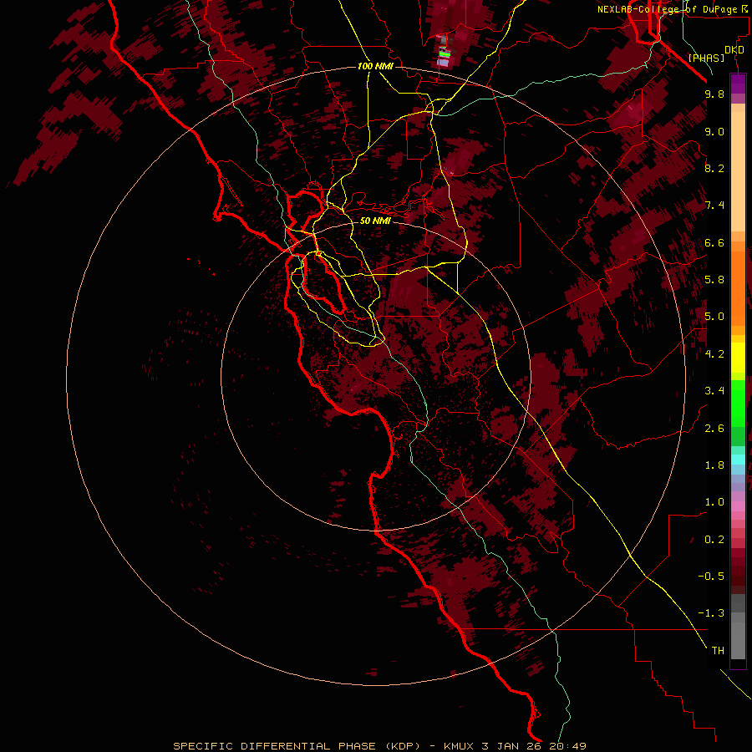Click the 9.8 value on the color scale

pyautogui.click(x=714, y=94)
